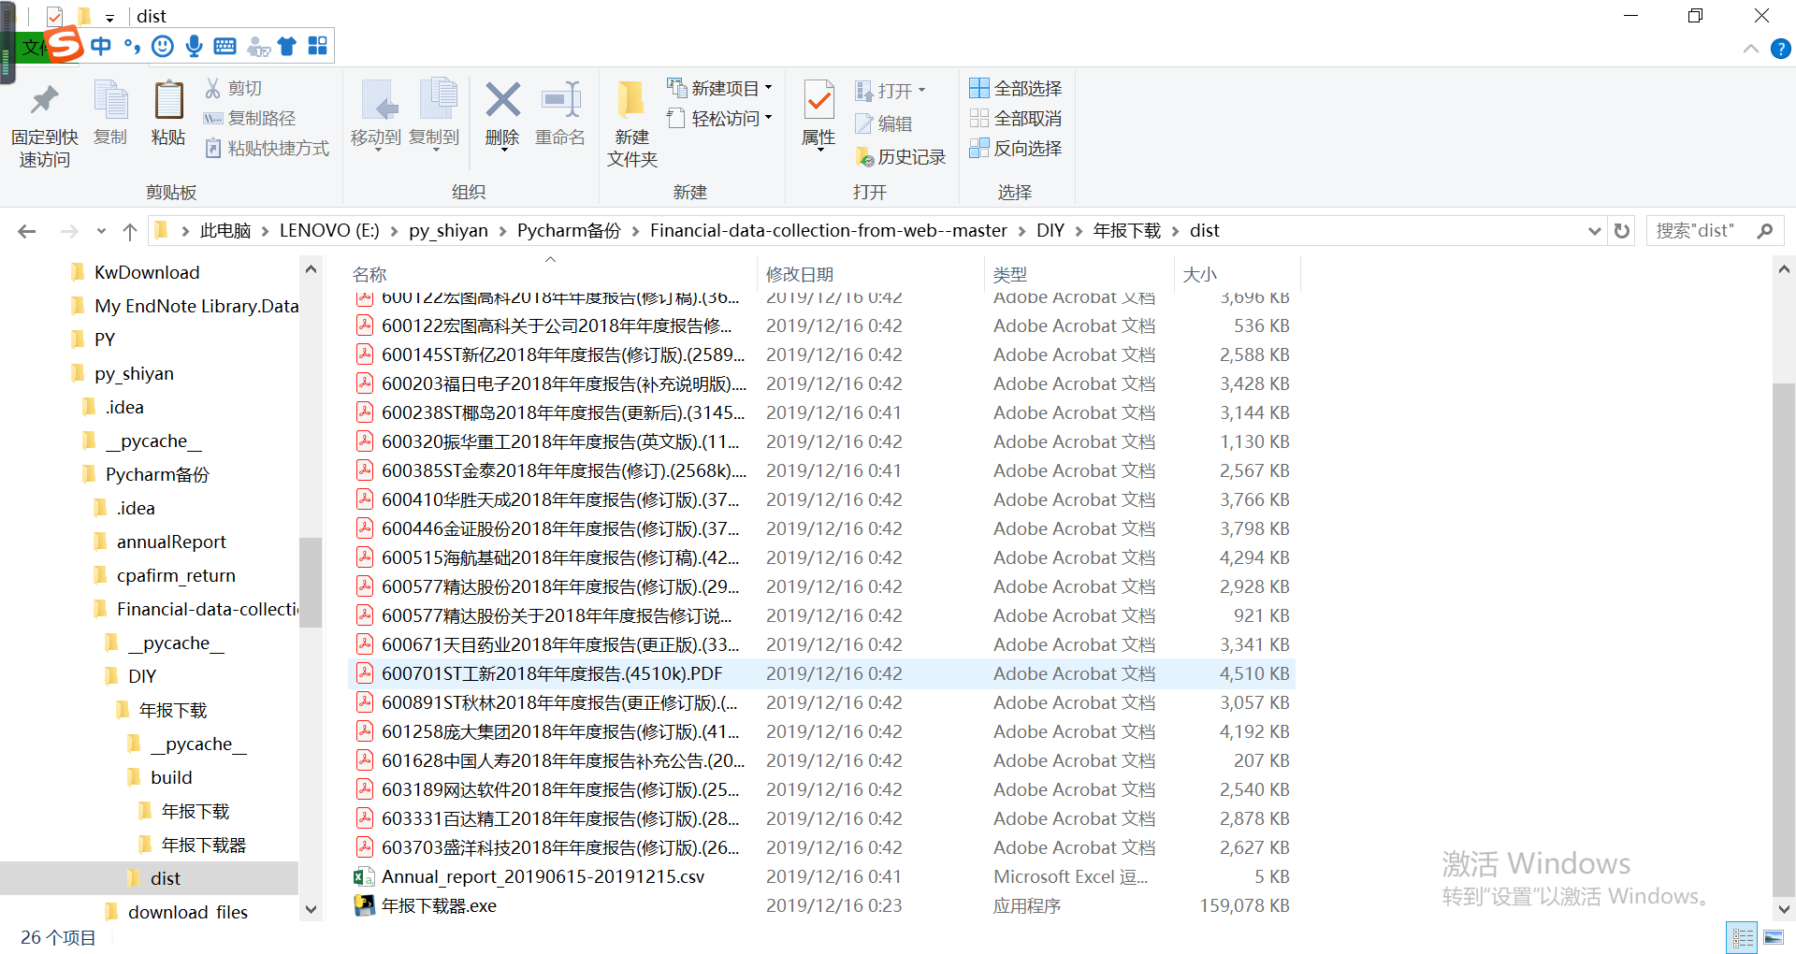Click py_shiyan in the address breadcrumb

point(448,231)
